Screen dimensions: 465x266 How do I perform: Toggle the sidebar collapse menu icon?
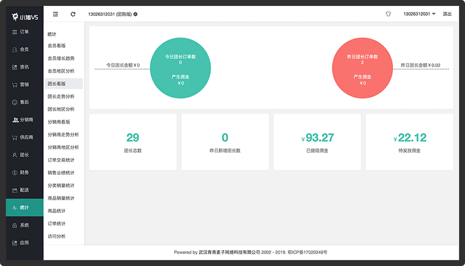[x=55, y=14]
